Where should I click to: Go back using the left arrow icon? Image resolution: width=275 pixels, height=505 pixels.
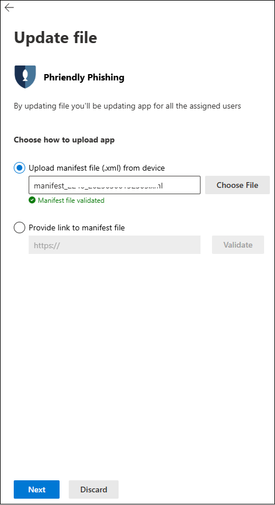point(9,7)
